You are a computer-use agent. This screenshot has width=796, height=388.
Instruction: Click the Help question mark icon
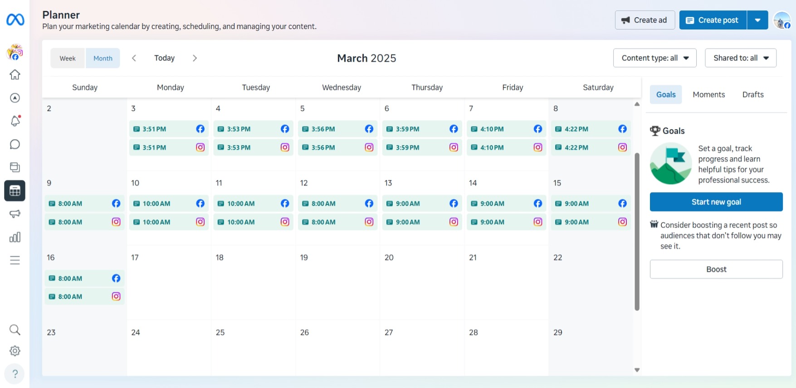15,374
